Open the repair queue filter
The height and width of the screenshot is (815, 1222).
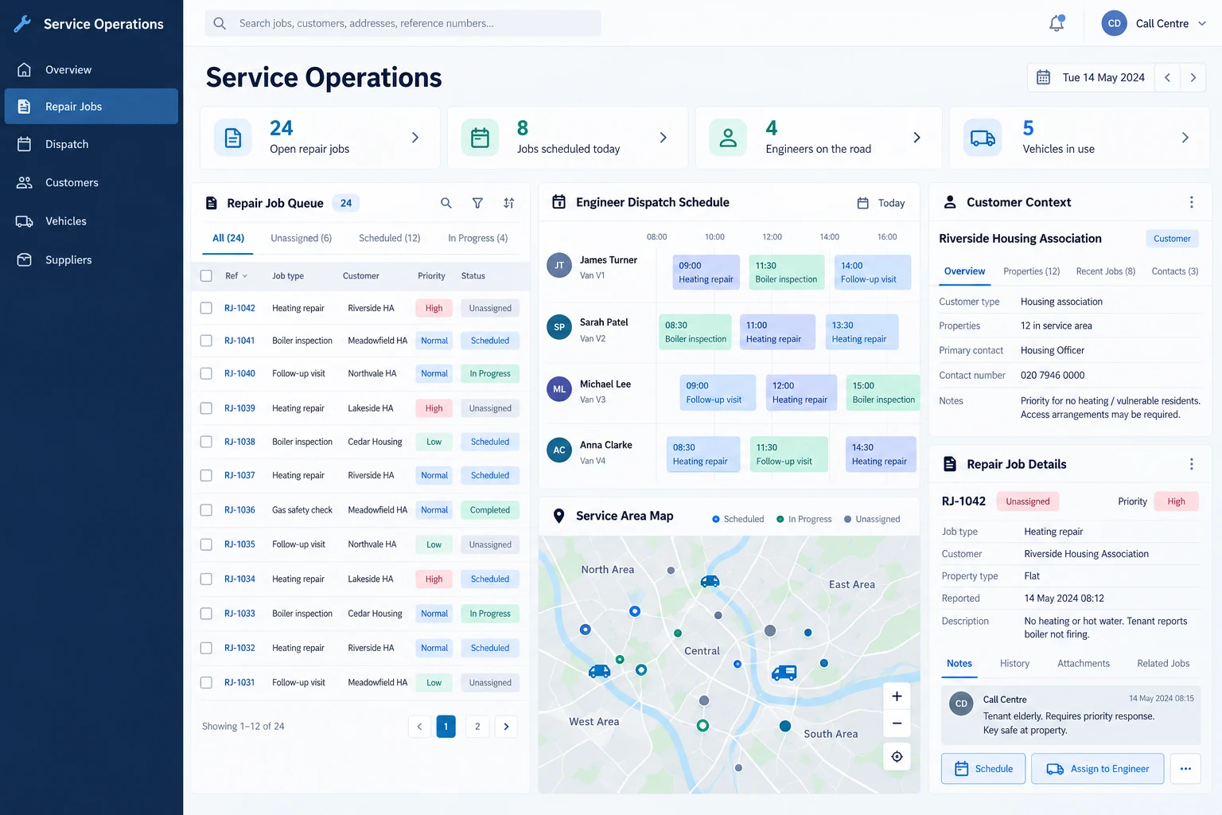(477, 203)
